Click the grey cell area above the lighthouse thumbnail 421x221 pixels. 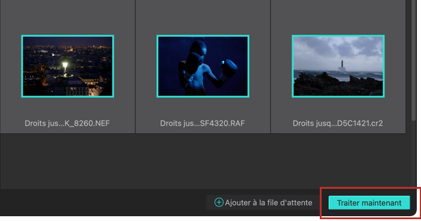[338, 17]
